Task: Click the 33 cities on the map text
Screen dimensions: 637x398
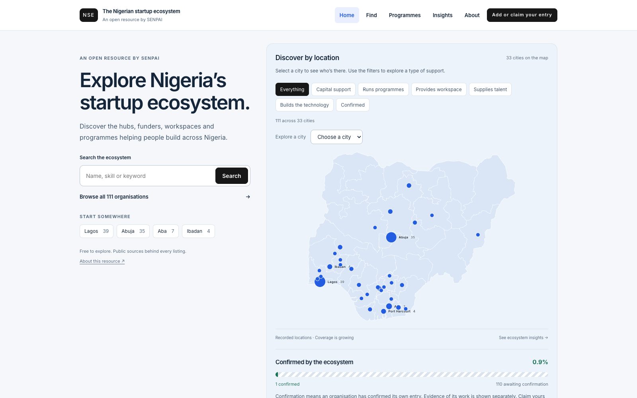Action: [527, 58]
